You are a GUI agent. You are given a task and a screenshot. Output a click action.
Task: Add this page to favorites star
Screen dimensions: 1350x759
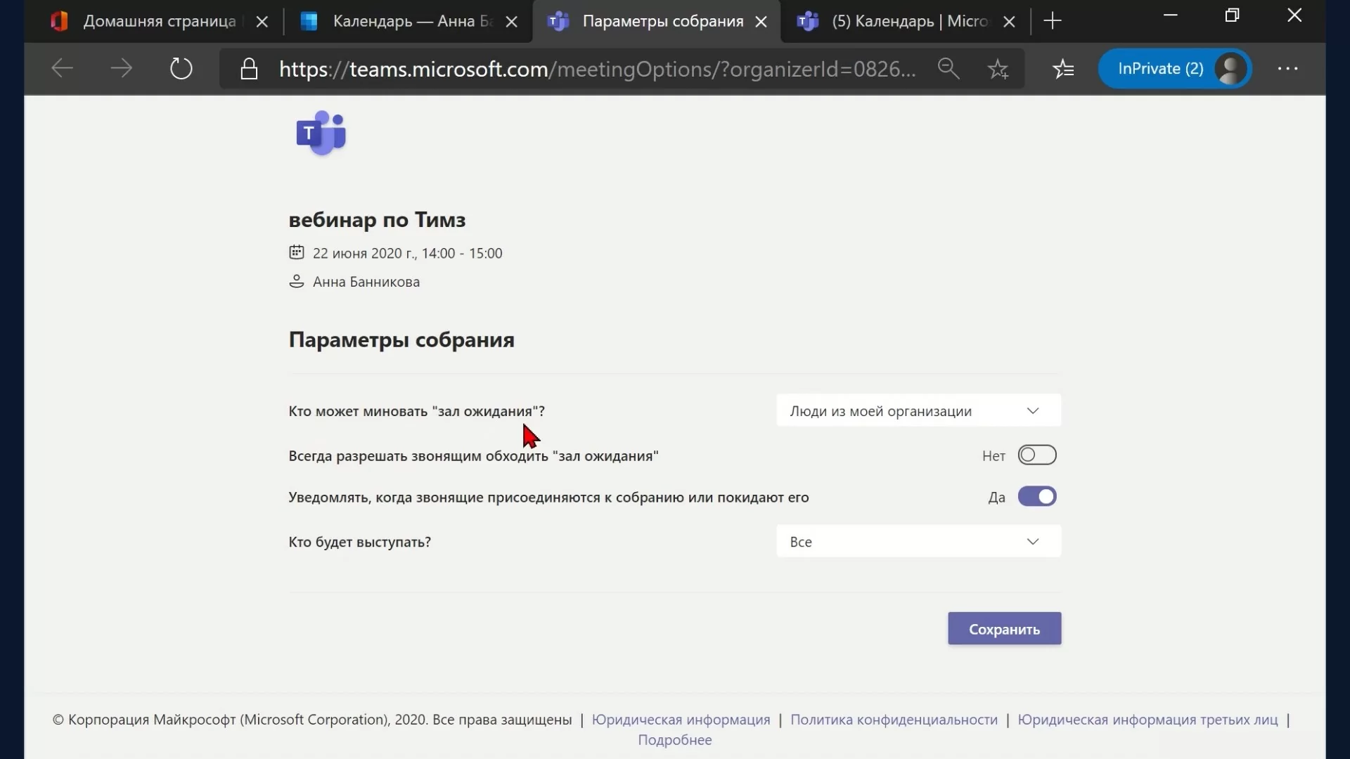998,69
